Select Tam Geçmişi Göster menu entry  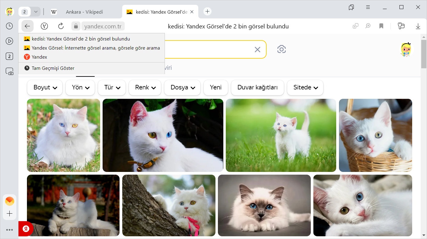click(x=53, y=68)
